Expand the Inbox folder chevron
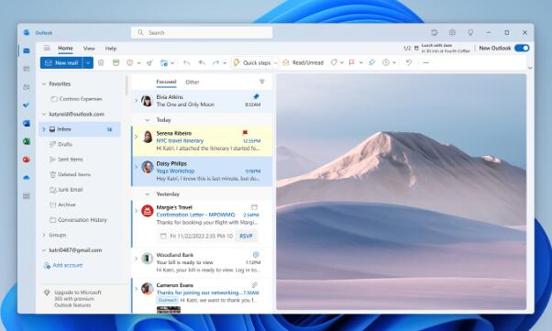552x331 pixels. tap(44, 129)
